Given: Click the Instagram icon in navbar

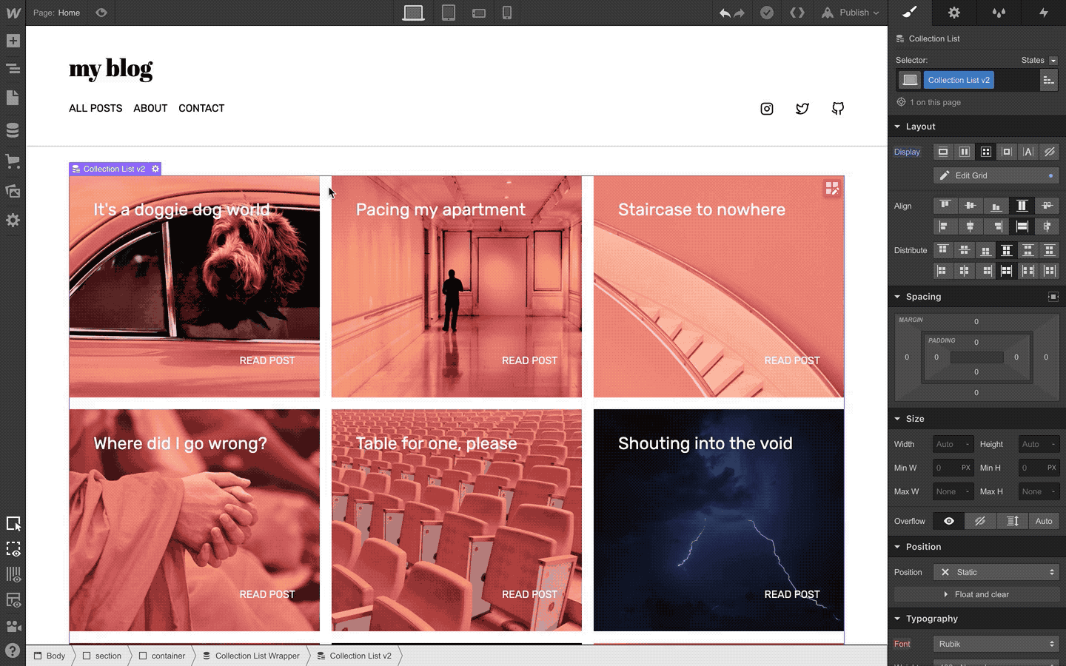Looking at the screenshot, I should pos(767,109).
